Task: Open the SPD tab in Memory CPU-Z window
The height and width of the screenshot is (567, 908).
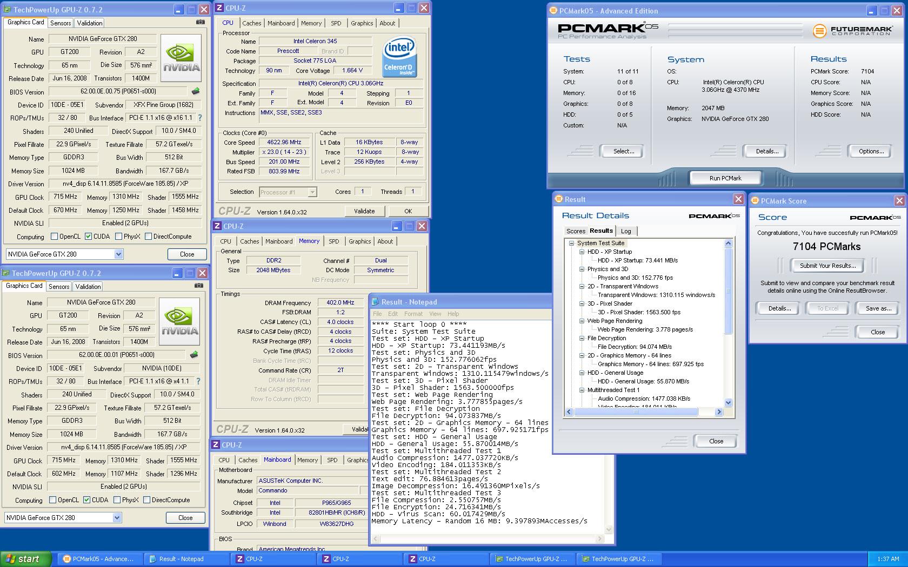Action: click(334, 241)
